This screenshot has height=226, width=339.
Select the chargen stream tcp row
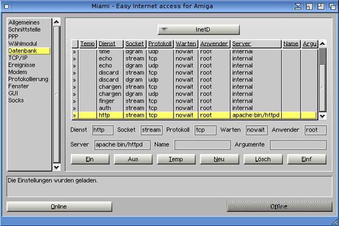point(194,87)
